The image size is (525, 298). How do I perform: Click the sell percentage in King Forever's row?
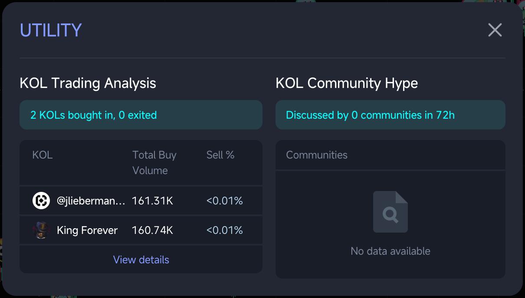point(224,230)
